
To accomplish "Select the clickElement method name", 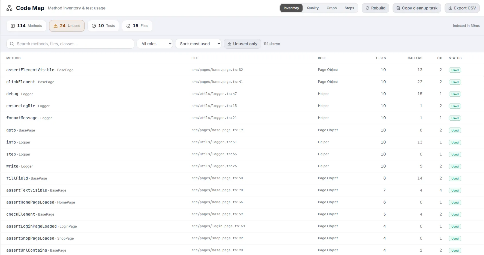I will point(21,82).
